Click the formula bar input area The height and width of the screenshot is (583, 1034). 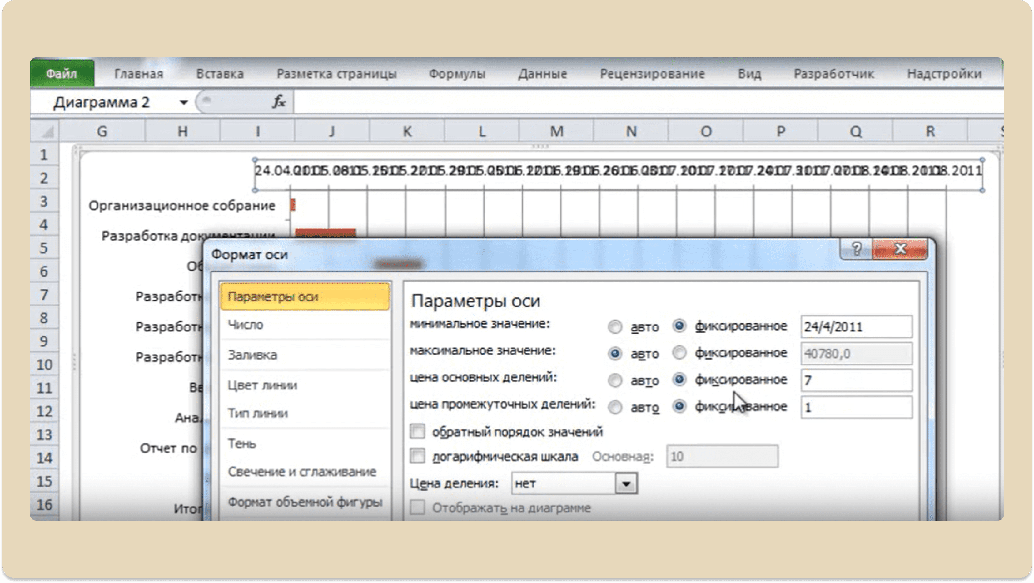[x=648, y=102]
